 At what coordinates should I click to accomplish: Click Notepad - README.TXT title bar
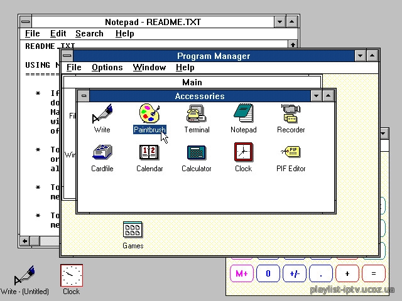click(x=153, y=22)
